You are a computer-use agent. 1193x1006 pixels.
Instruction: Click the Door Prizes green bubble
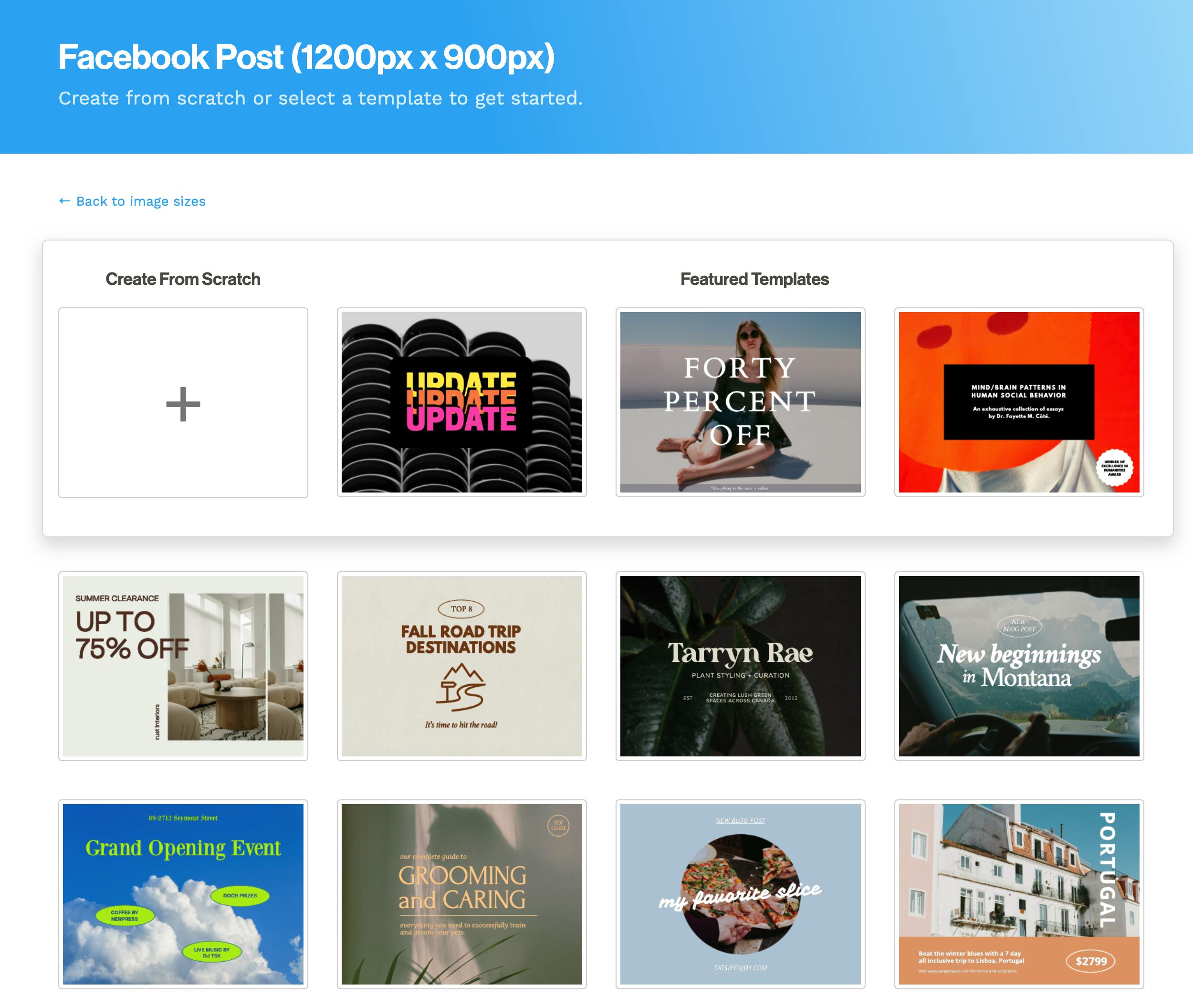point(240,895)
